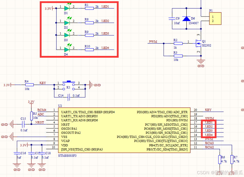Select resistor R6 4.7k symbol
244x177 pixels.
pos(220,159)
